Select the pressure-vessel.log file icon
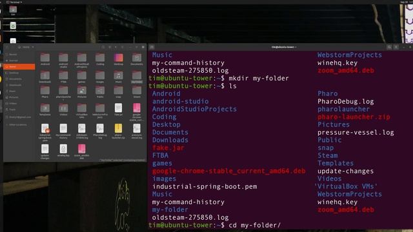Image resolution: width=413 pixels, height=232 pixels. pos(137,128)
